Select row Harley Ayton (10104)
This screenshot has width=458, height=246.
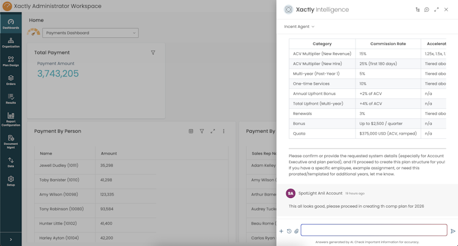tap(95, 238)
